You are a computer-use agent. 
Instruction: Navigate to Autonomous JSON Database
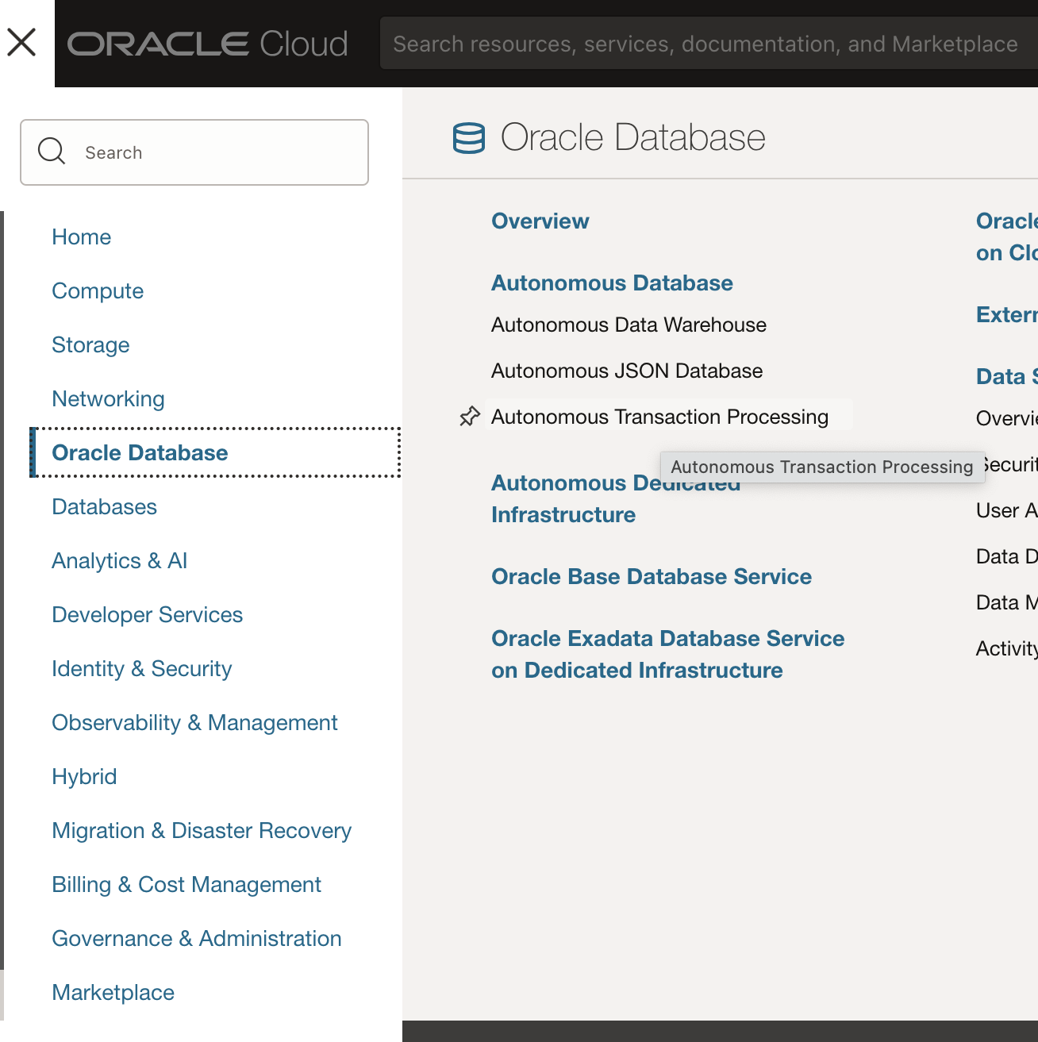pos(627,371)
